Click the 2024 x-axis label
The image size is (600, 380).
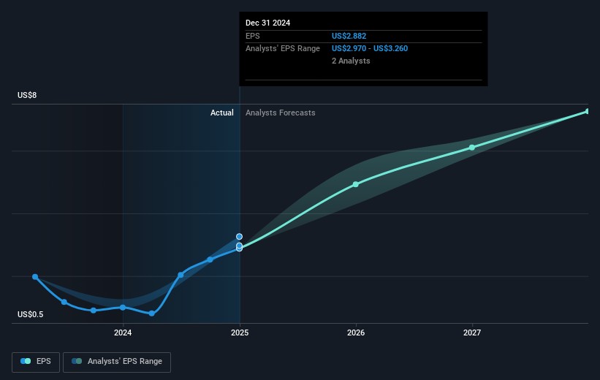coord(123,334)
